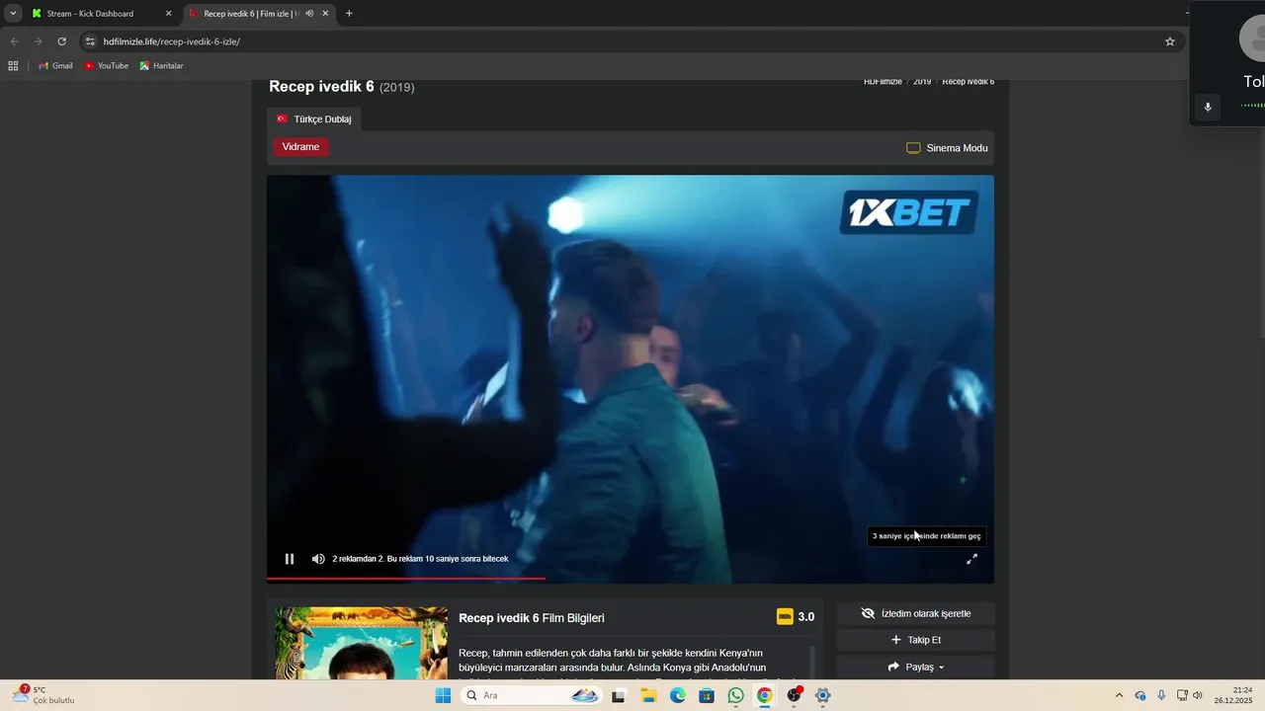Open the 2019 breadcrumb link

[922, 82]
